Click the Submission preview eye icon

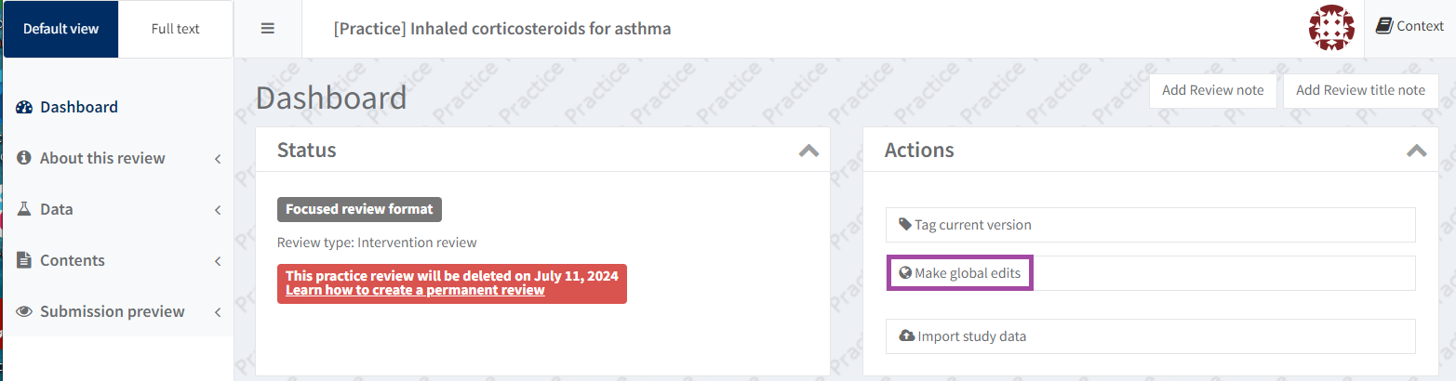point(25,311)
